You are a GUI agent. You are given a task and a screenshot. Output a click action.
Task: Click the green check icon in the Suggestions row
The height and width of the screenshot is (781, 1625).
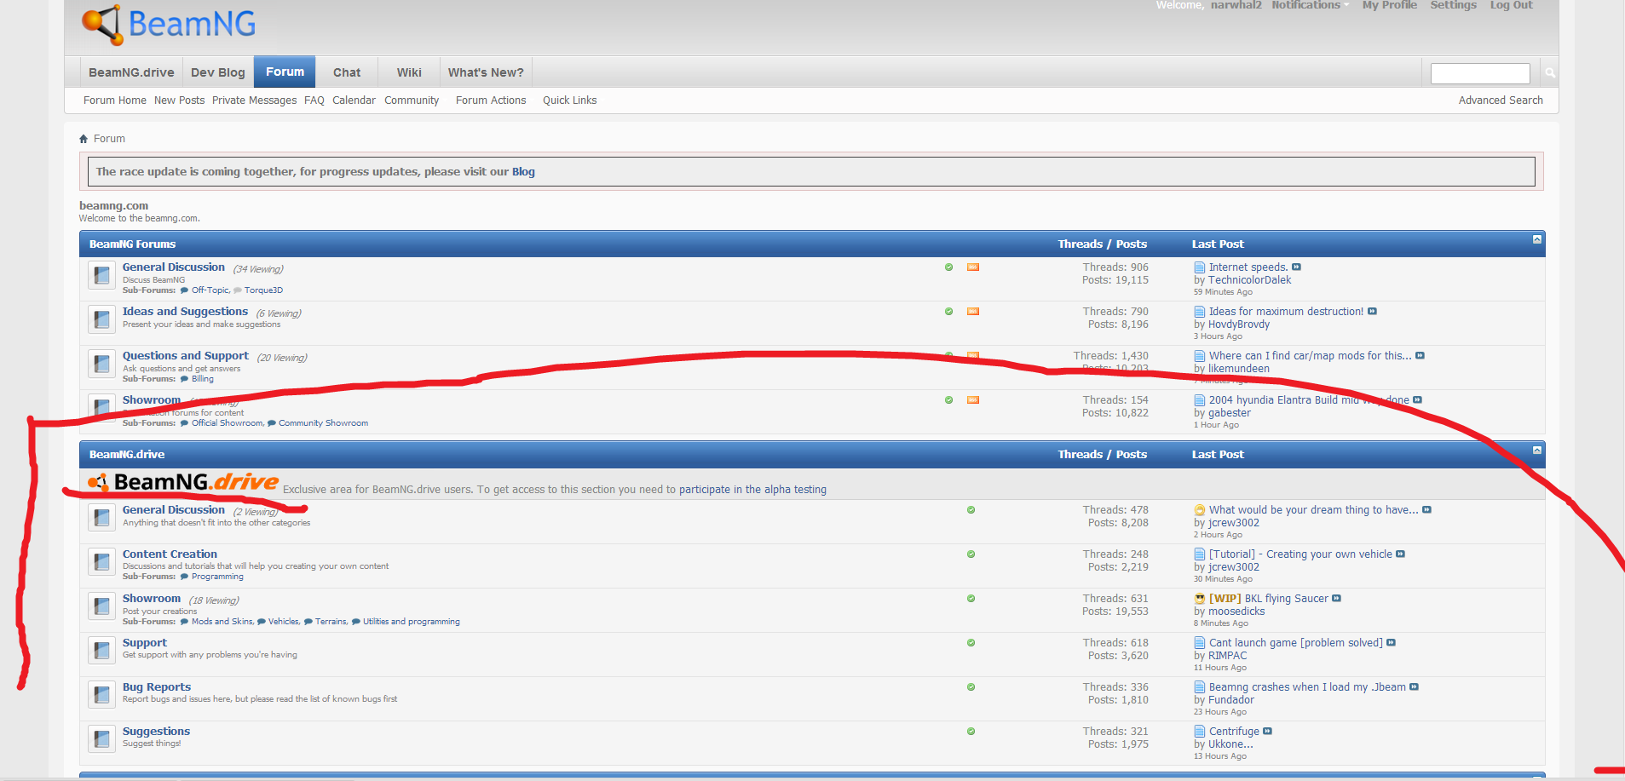click(x=971, y=732)
